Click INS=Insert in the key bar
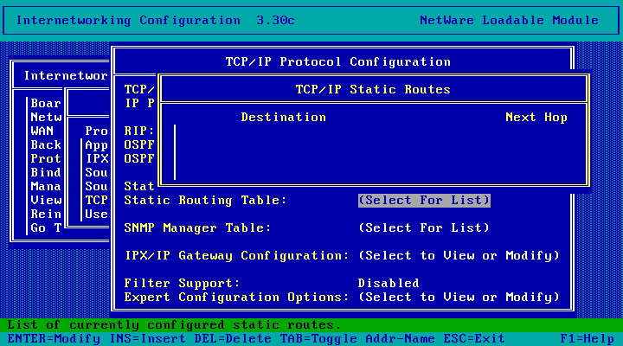 click(x=147, y=339)
